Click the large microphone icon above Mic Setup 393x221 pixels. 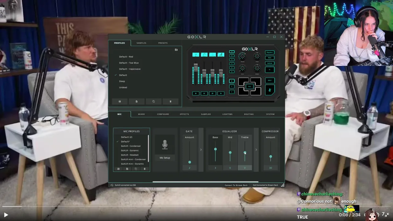165,145
